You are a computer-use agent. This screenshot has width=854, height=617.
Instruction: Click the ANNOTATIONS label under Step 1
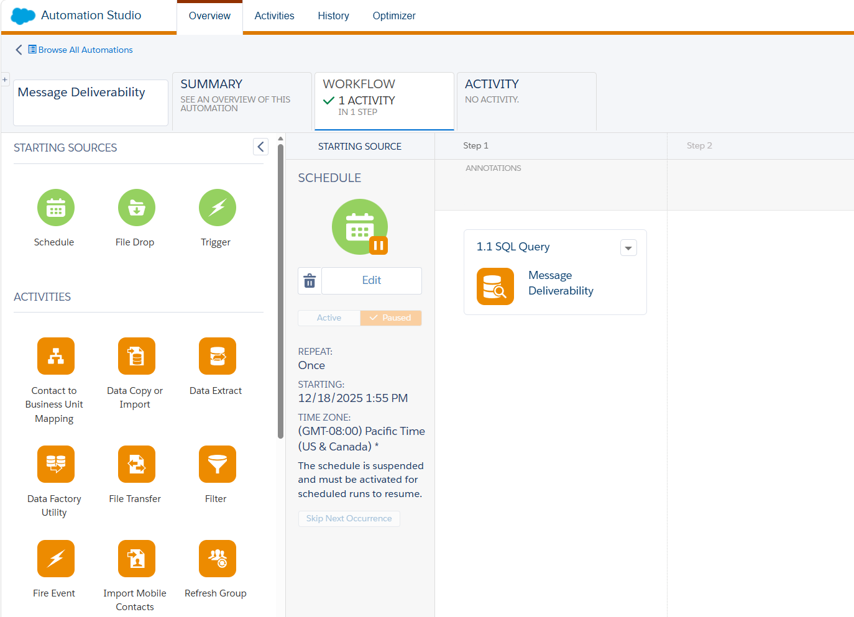coord(494,168)
